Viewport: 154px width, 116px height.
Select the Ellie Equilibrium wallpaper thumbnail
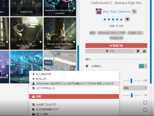click(60, 33)
